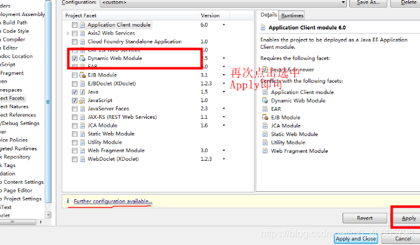Open version dropdown for JavaServer Faces
Screen dimensions: 420x245
coord(224,109)
